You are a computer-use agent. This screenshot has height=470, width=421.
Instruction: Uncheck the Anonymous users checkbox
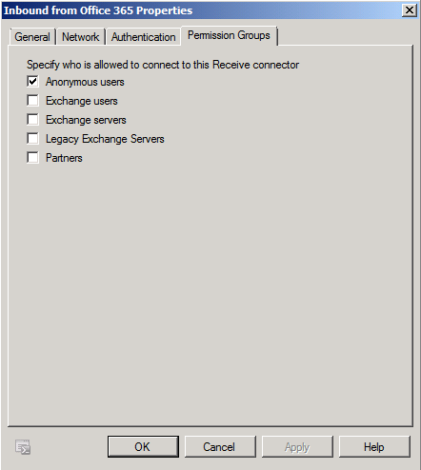(x=32, y=82)
